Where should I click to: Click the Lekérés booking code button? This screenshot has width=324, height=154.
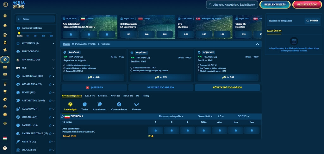312,21
